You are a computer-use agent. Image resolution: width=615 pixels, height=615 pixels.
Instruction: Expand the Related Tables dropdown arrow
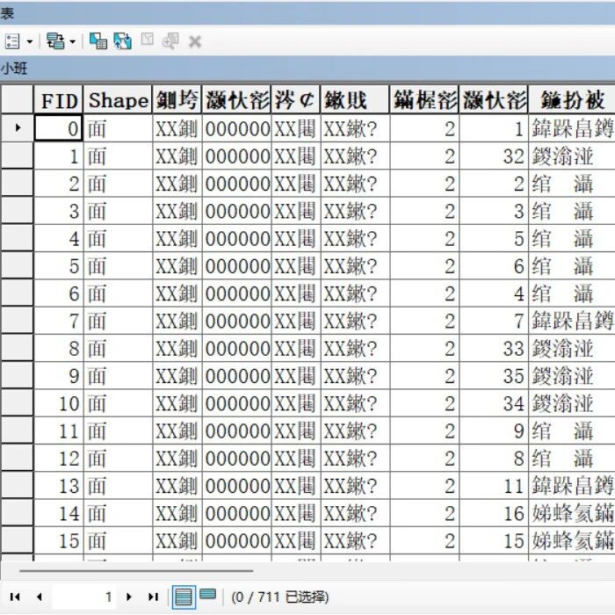click(73, 41)
